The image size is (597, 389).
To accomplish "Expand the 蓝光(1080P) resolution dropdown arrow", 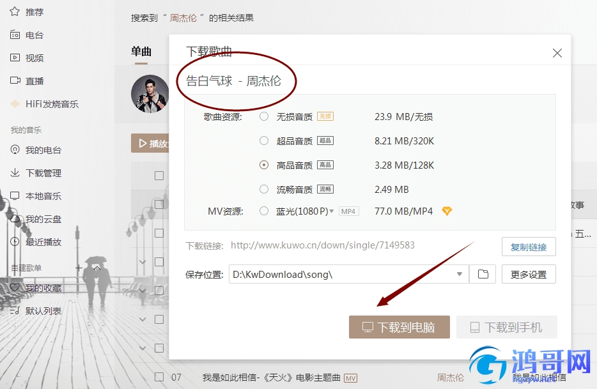I will coord(332,211).
